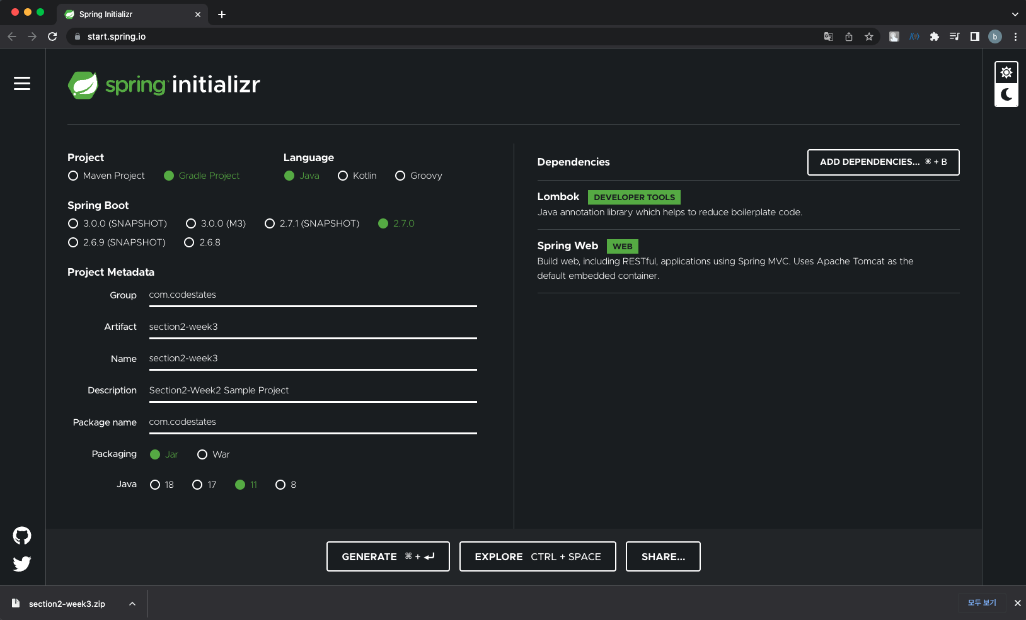Select Gradle Project radio option
The height and width of the screenshot is (620, 1026).
[202, 176]
